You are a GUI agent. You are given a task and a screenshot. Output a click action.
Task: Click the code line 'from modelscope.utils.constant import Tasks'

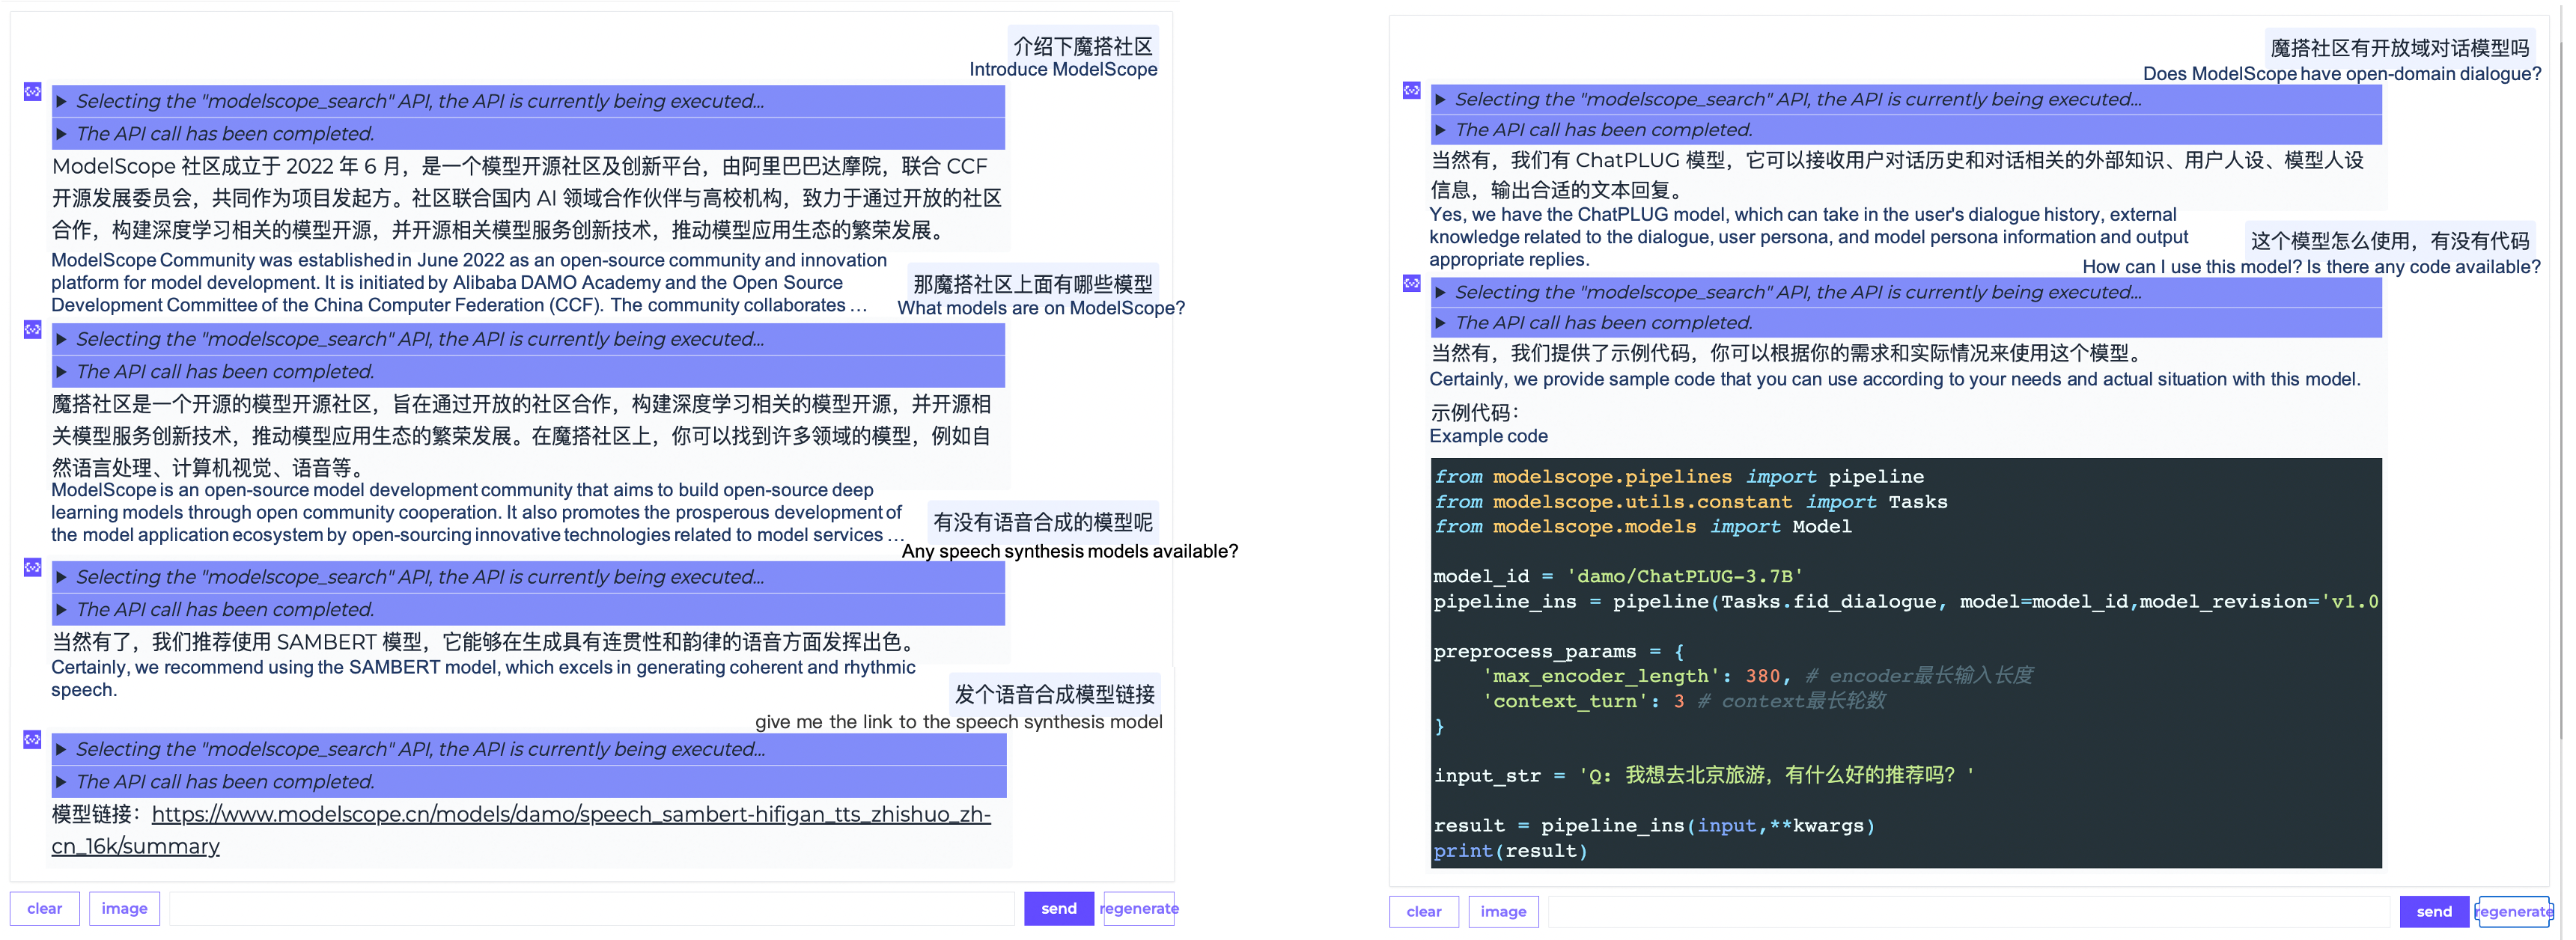point(1690,502)
